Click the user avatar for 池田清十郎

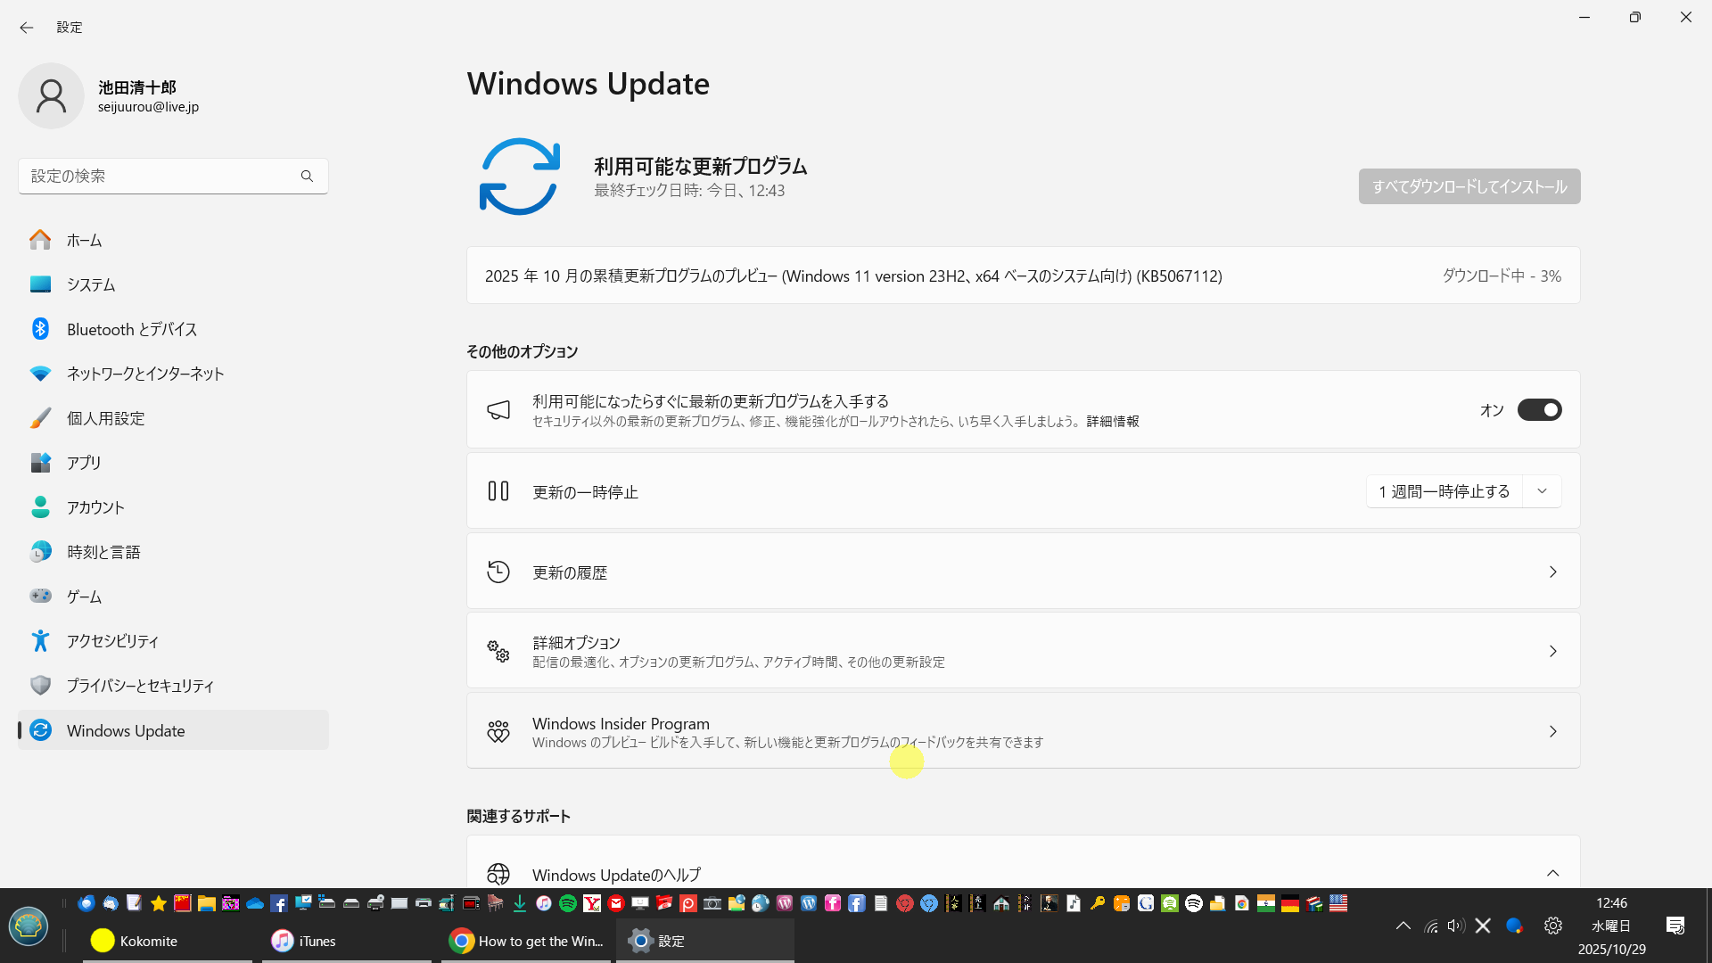[51, 96]
